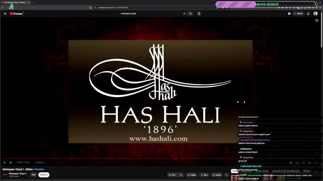Switch to theater mode
The height and width of the screenshot is (181, 323).
(310, 163)
